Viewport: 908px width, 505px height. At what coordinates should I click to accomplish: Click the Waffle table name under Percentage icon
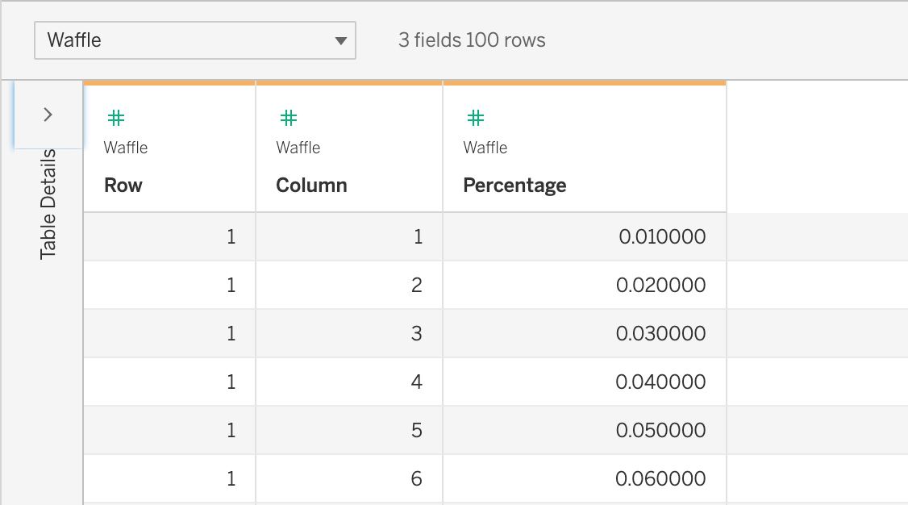485,148
